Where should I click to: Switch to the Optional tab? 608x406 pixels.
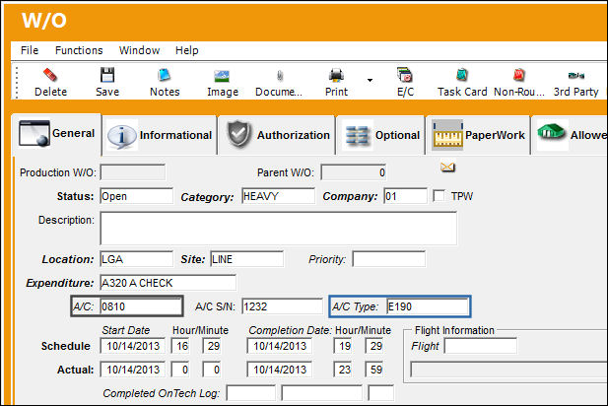pos(381,135)
